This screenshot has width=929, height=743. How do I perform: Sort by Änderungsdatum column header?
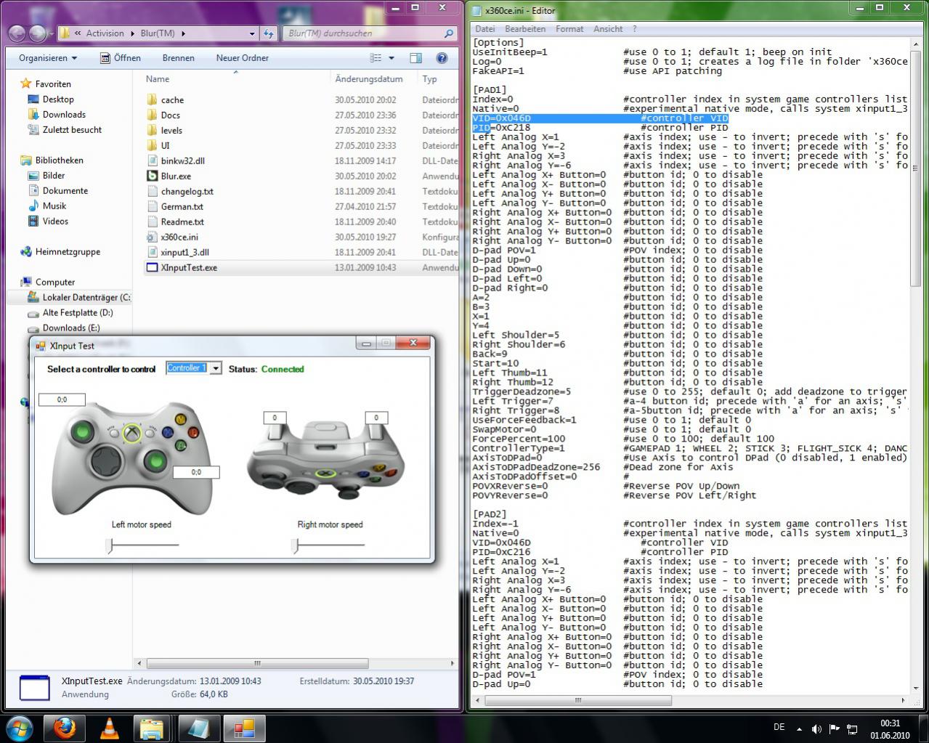[369, 79]
